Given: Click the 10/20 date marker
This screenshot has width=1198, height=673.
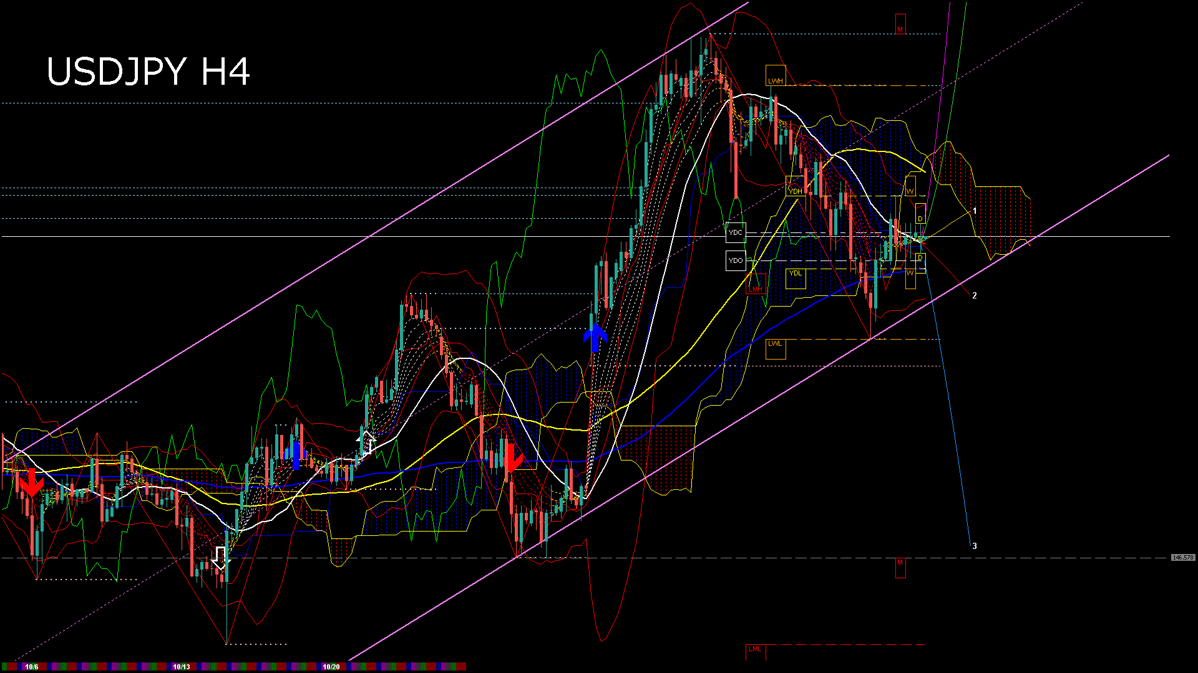Looking at the screenshot, I should 331,667.
